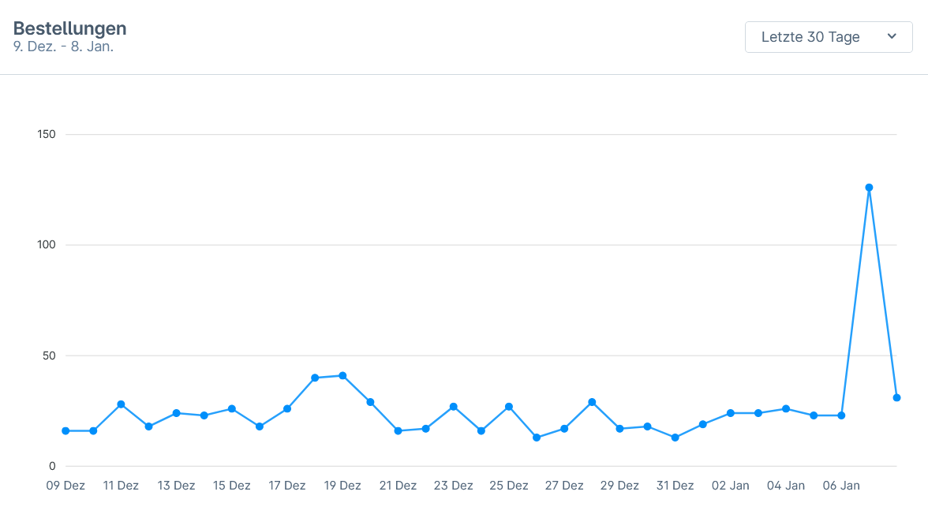Image resolution: width=928 pixels, height=514 pixels.
Task: Select the data point above 19 Dez
Action: [x=342, y=375]
